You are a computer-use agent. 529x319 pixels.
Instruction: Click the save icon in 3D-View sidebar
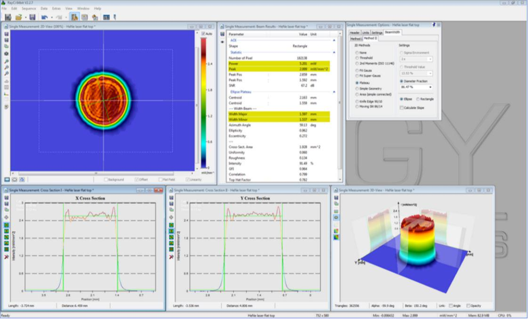click(336, 197)
